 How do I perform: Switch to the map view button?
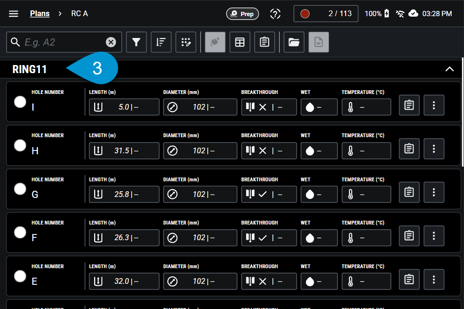click(215, 42)
